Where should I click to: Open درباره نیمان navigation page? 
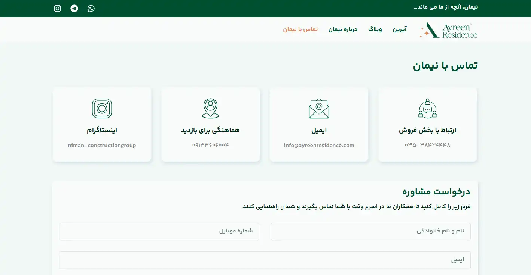[343, 29]
